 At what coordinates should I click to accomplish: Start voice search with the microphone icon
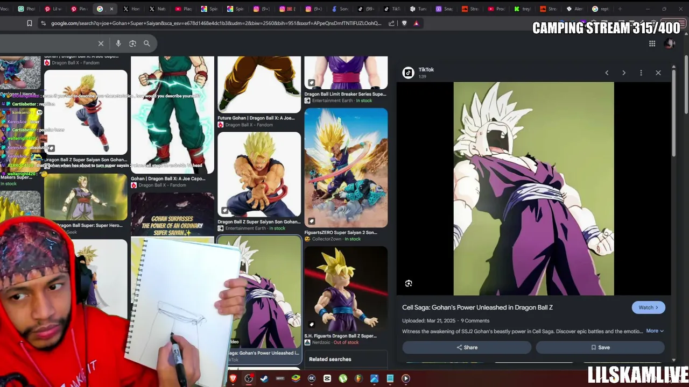118,44
